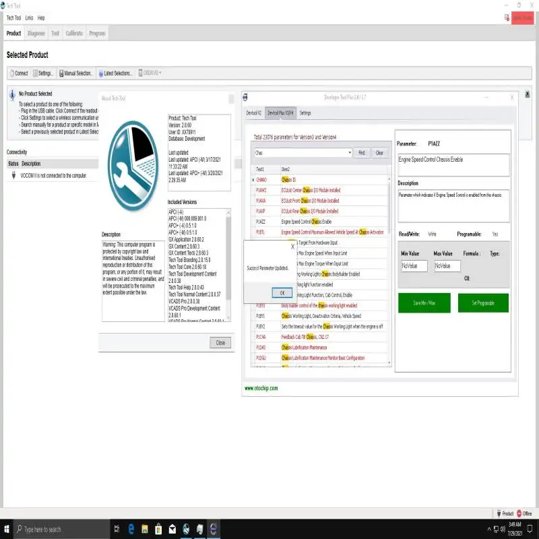Open the Help menu
The height and width of the screenshot is (539, 539).
pyautogui.click(x=41, y=18)
